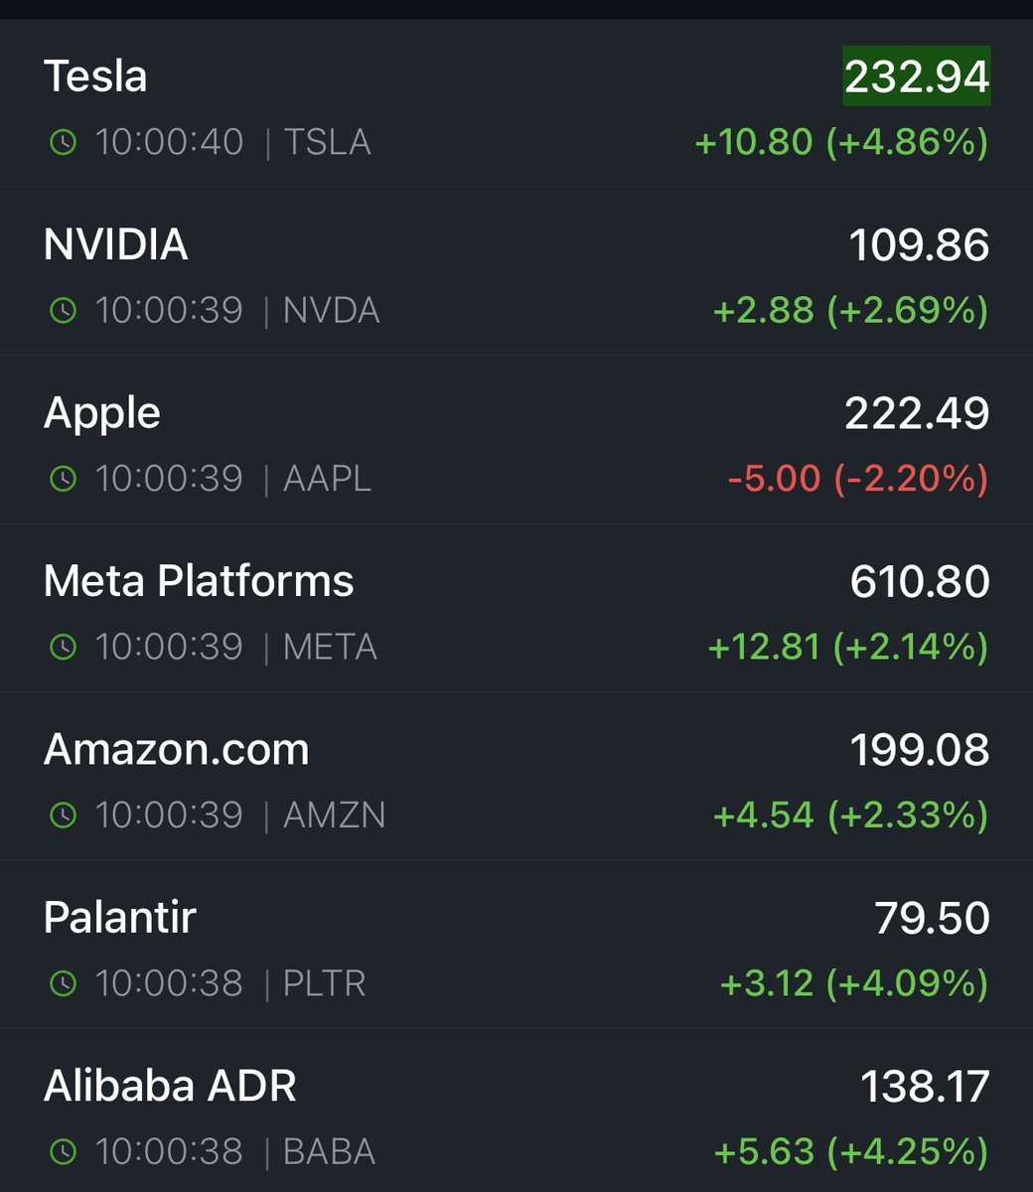Viewport: 1033px width, 1192px height.
Task: Click the clock icon beside Tesla's timestamp
Action: [x=62, y=143]
